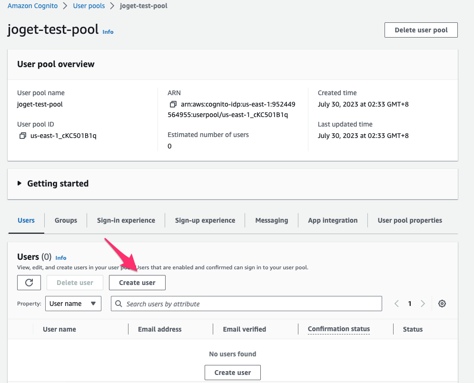474x383 pixels.
Task: Sort by the User name column header
Action: [59, 329]
